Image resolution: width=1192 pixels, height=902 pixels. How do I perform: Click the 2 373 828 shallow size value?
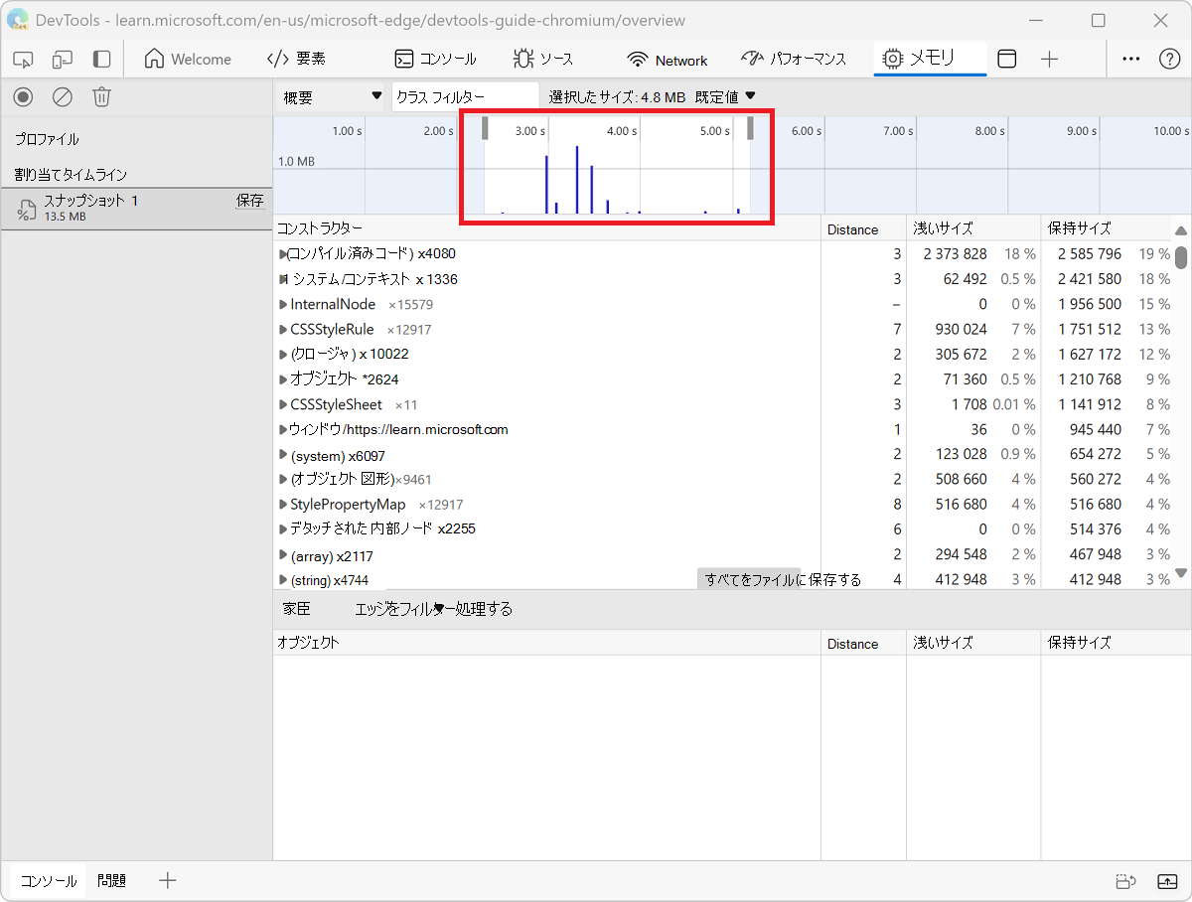coord(955,254)
